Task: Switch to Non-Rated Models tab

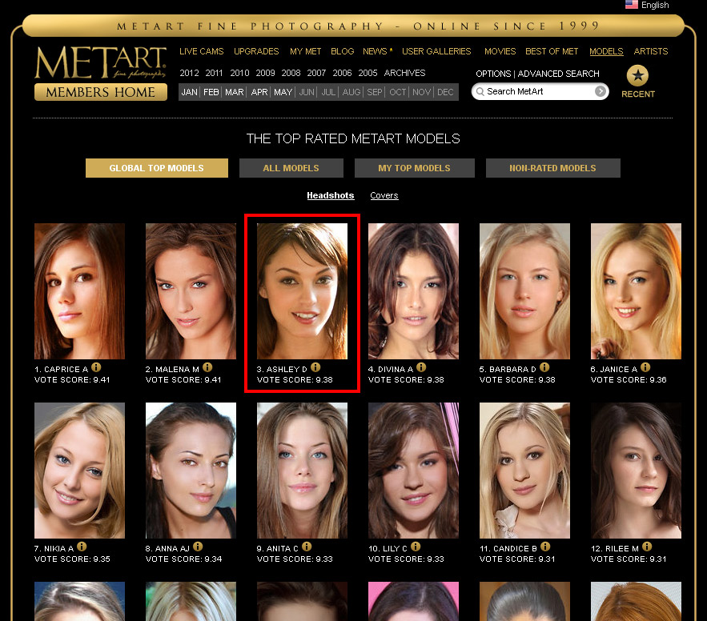Action: 552,168
